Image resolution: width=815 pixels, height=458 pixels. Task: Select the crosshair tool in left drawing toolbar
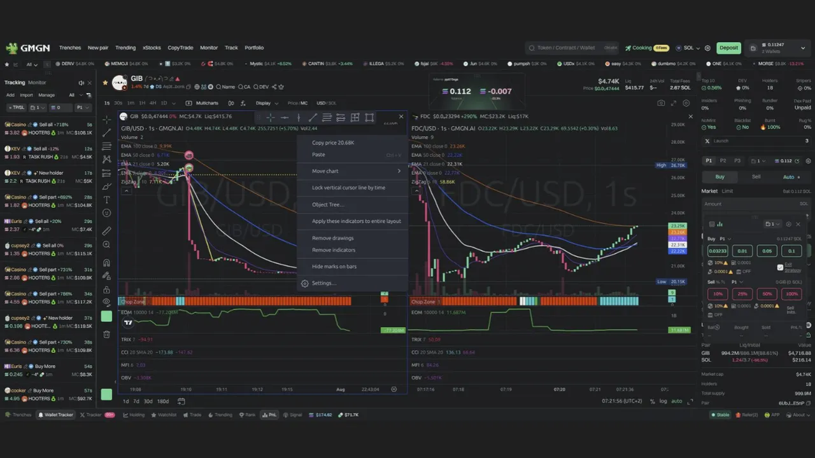(x=106, y=119)
